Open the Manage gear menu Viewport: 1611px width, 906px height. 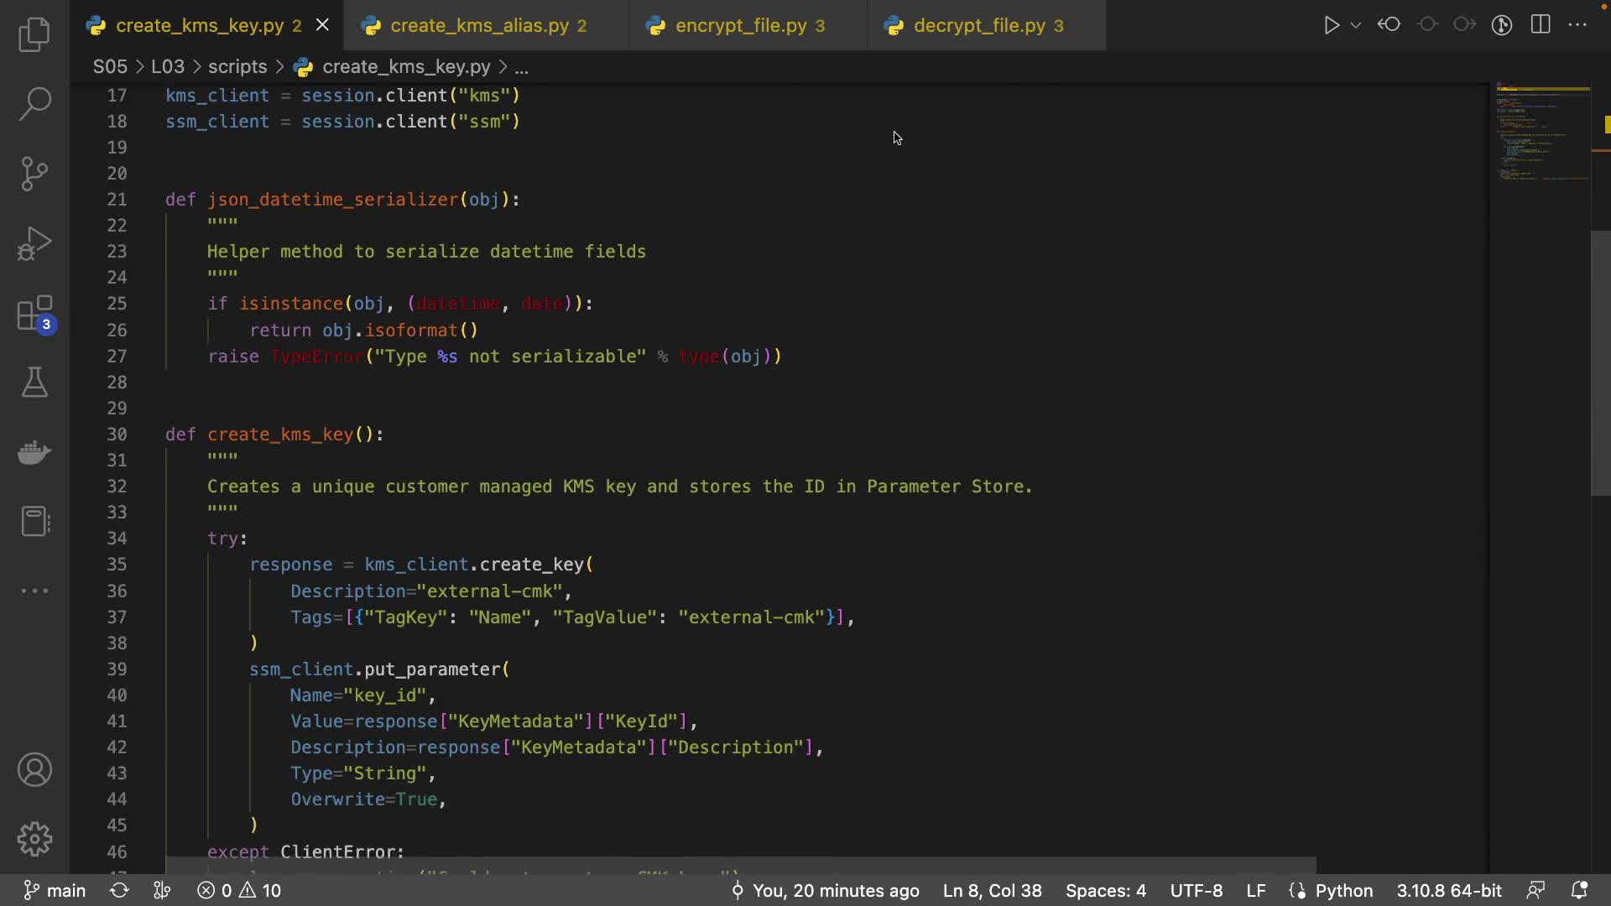click(x=34, y=839)
